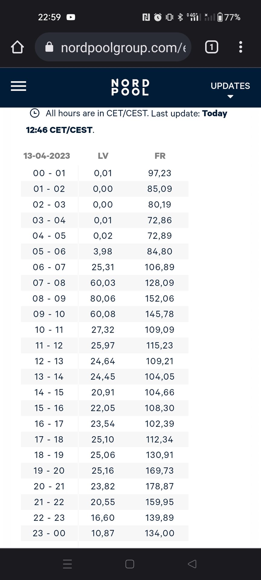Click the 13-04-2023 date header
Screen dimensions: 261x580
click(47, 156)
